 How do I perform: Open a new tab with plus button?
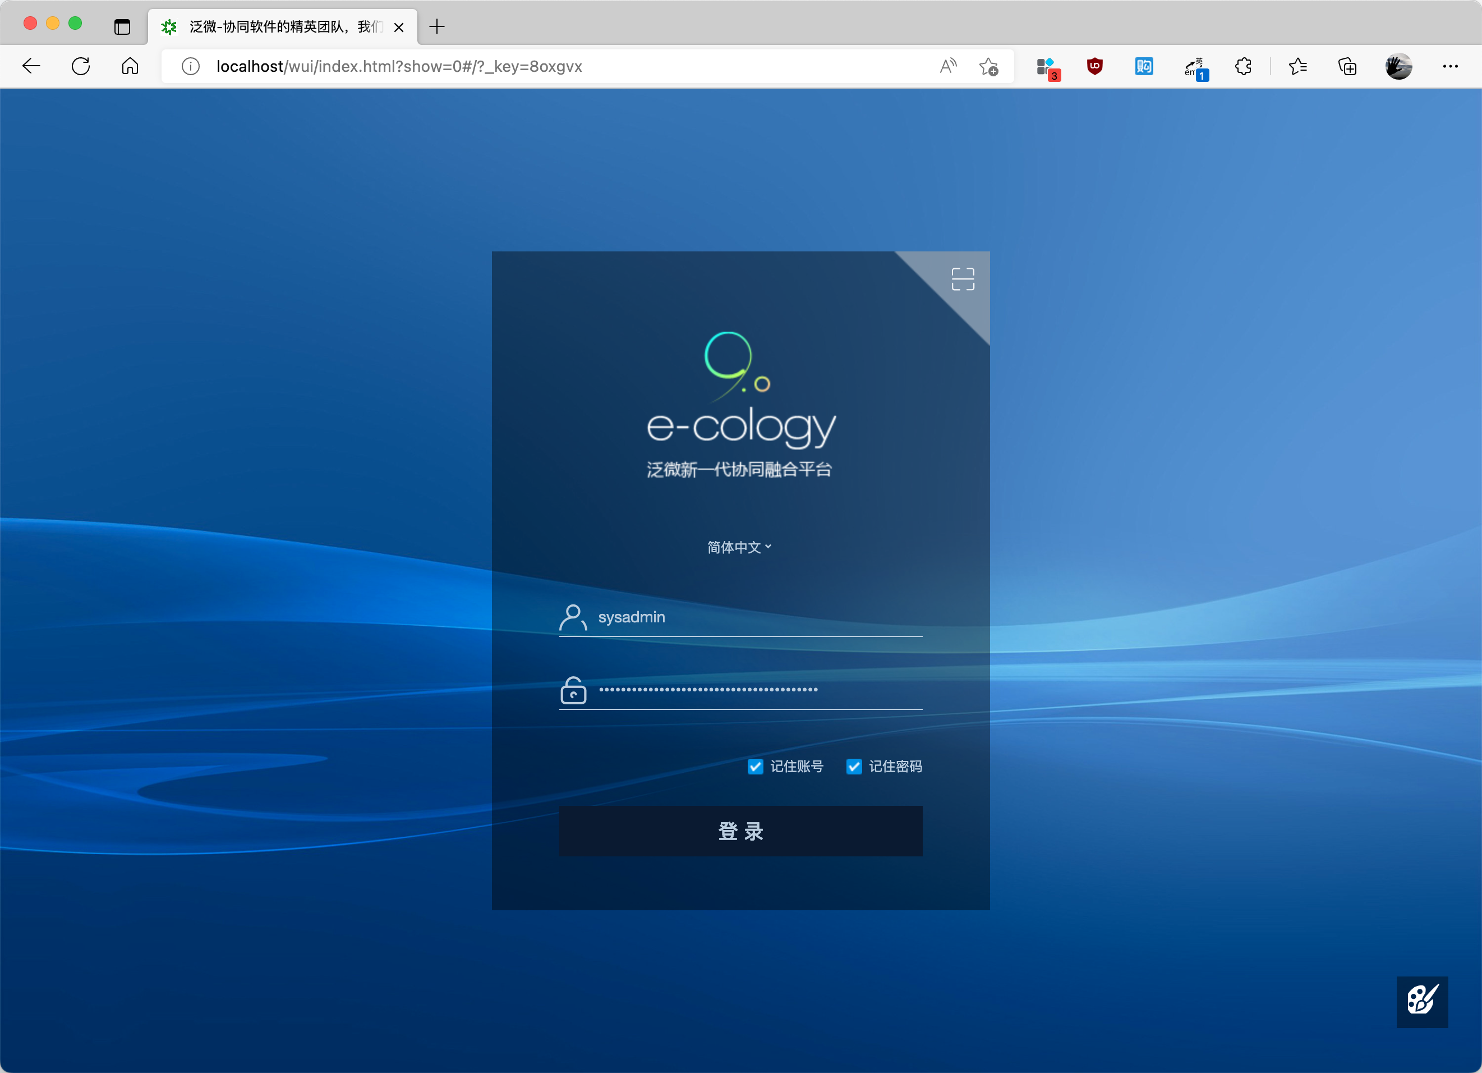(x=437, y=27)
